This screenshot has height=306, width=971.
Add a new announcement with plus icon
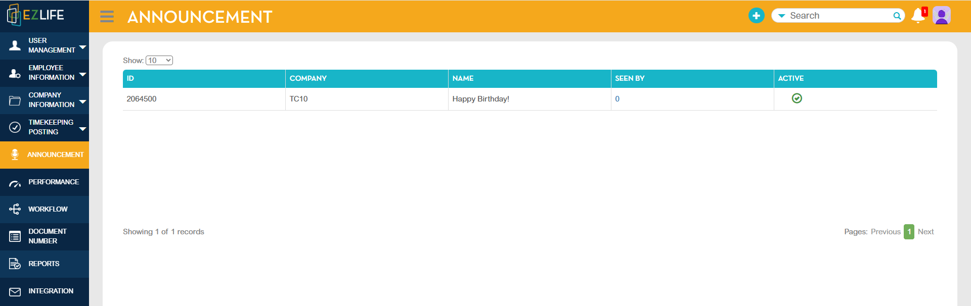click(756, 16)
